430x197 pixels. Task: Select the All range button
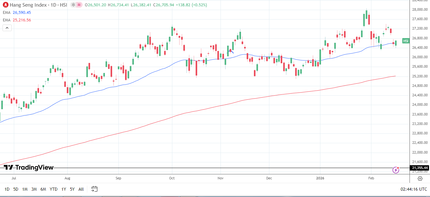(x=81, y=189)
